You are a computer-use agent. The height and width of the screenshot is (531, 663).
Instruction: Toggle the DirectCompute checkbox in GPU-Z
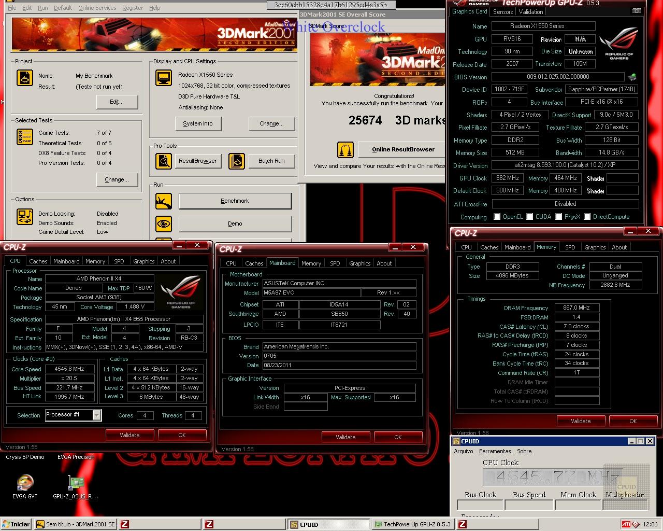click(x=587, y=217)
